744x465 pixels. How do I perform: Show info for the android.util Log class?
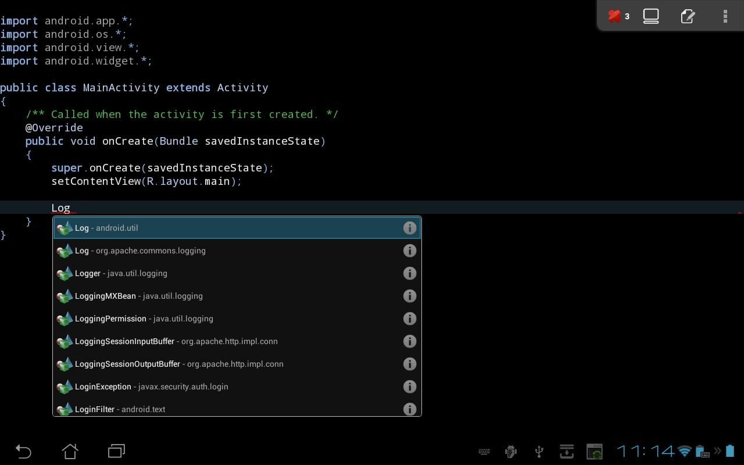click(410, 227)
